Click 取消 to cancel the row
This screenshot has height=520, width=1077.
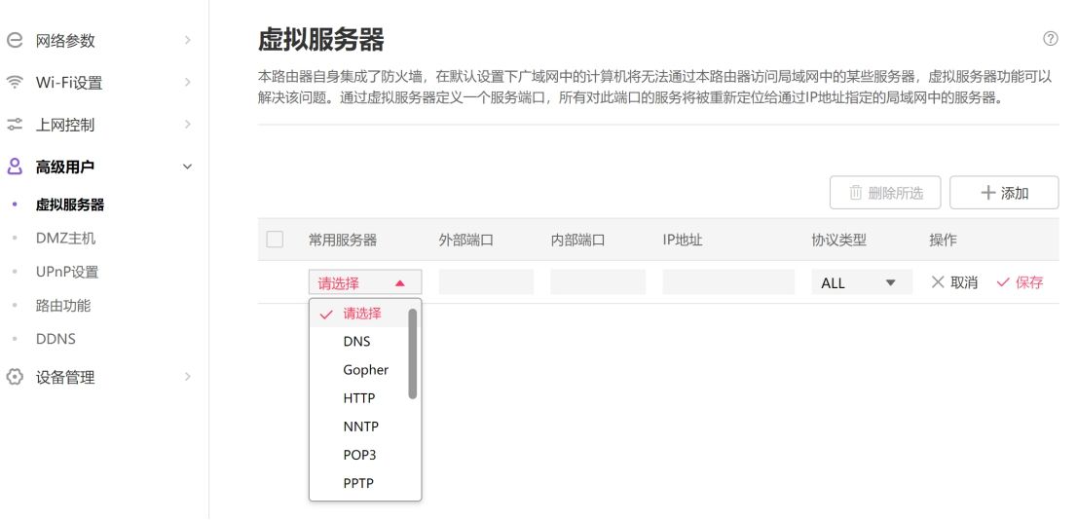tap(954, 281)
